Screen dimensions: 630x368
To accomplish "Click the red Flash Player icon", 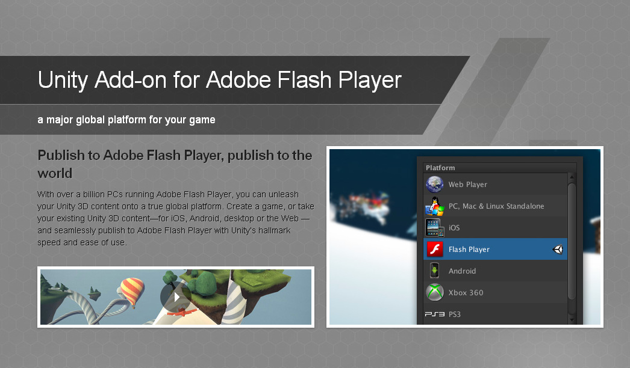I will click(x=434, y=249).
